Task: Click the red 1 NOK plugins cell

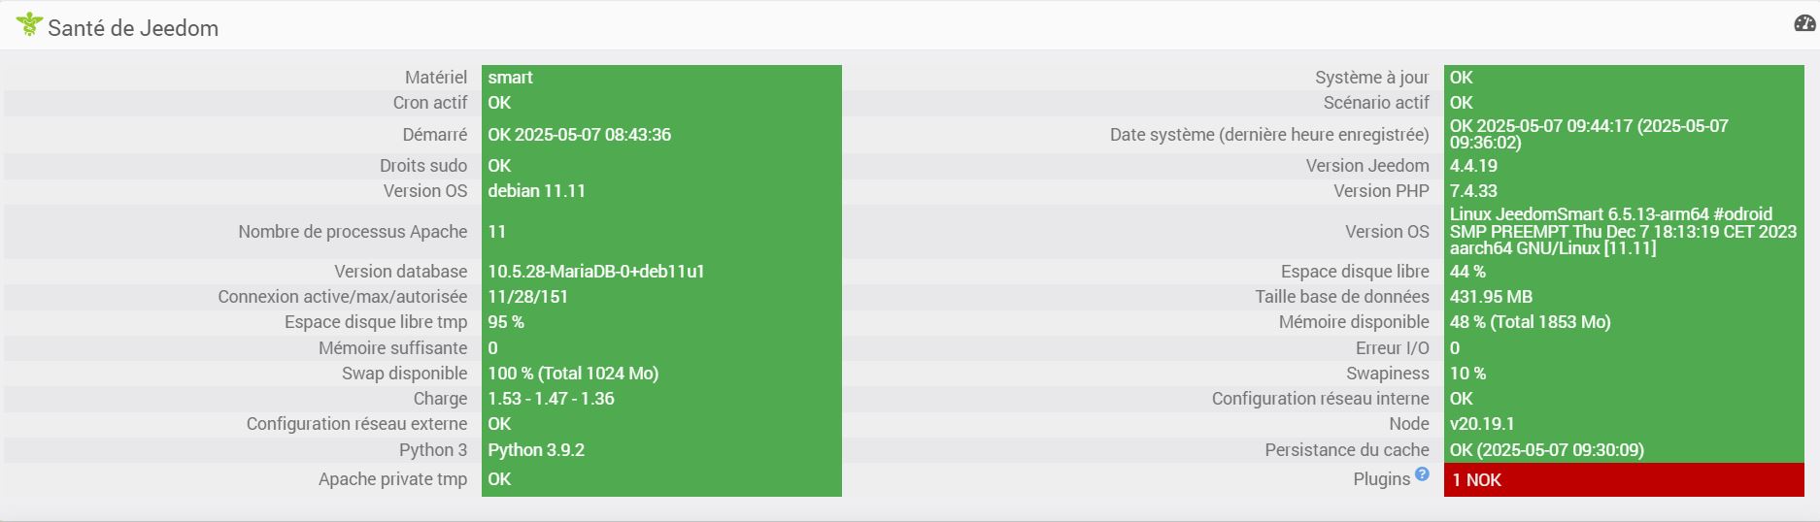Action: (x=1624, y=479)
